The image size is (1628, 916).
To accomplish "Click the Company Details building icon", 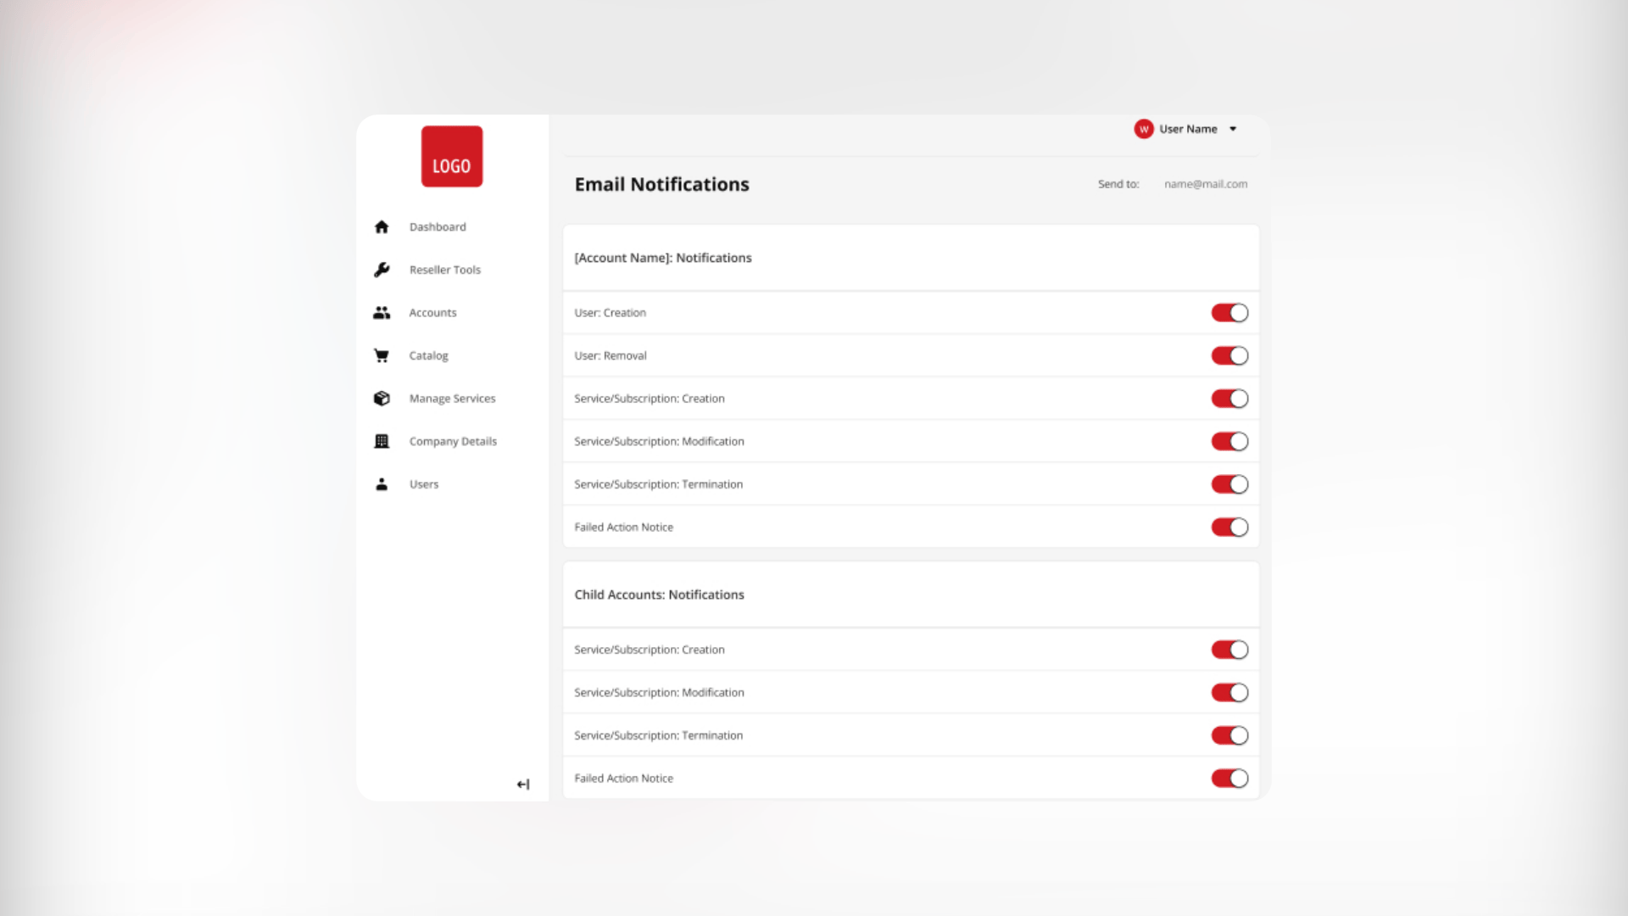I will point(382,441).
